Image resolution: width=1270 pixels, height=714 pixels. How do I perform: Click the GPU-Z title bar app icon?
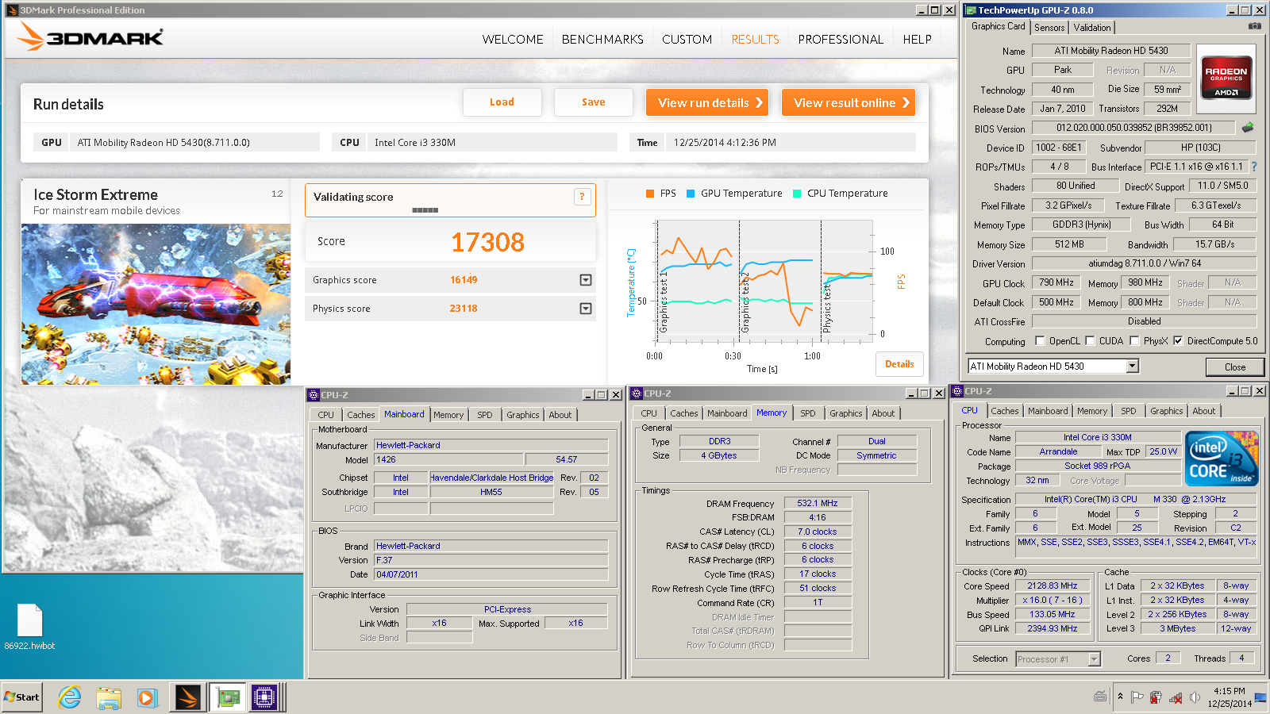click(970, 10)
